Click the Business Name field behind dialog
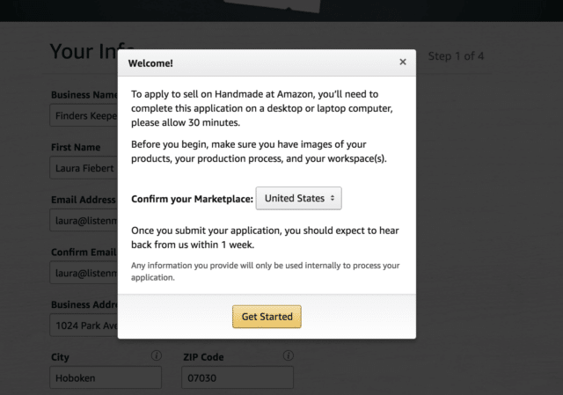This screenshot has width=563, height=395. point(84,115)
